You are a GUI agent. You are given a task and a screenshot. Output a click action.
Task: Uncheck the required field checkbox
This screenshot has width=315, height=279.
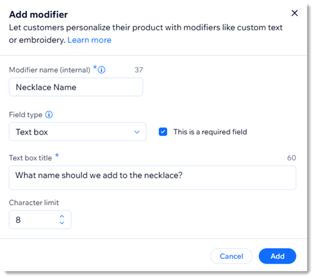click(163, 132)
